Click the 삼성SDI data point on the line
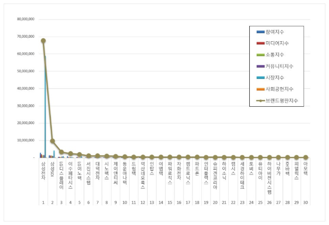 click(52, 141)
